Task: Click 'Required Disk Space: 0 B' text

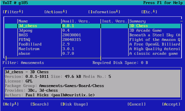Action: click(x=120, y=63)
